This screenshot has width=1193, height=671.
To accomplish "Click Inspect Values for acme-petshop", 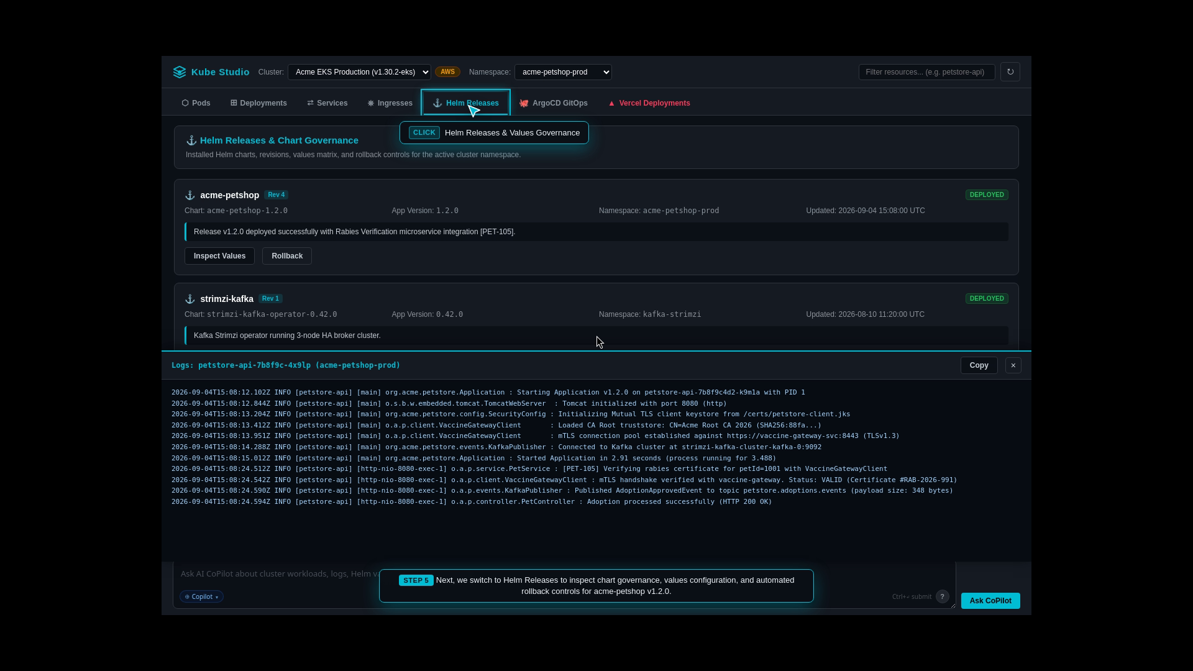I will [219, 256].
